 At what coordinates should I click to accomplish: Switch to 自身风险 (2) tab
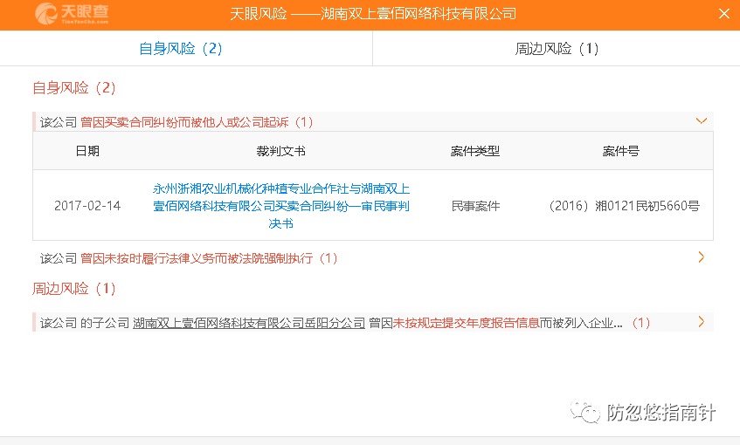point(181,49)
